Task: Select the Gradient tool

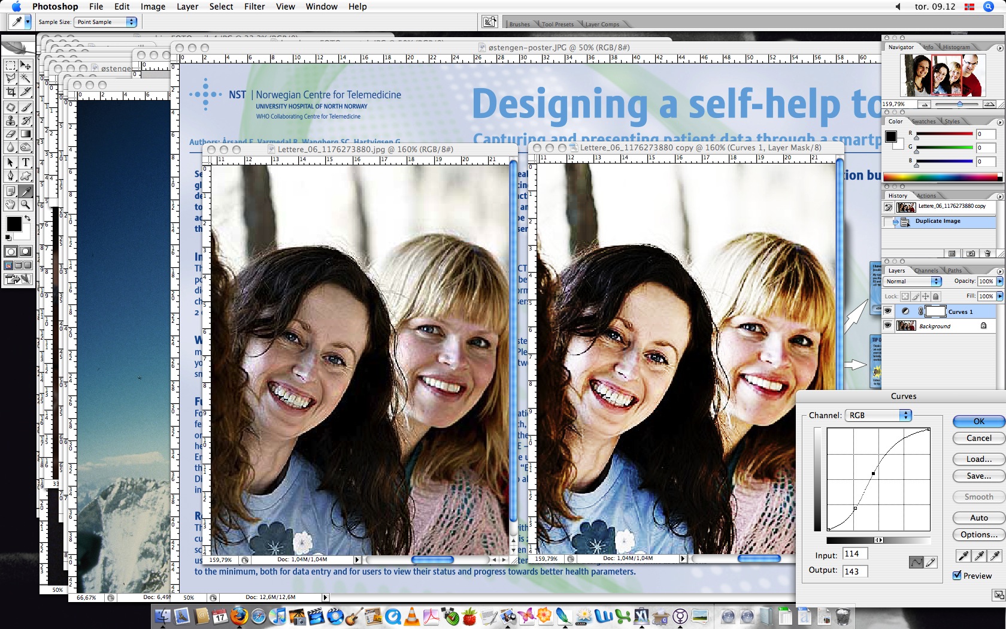Action: click(26, 134)
